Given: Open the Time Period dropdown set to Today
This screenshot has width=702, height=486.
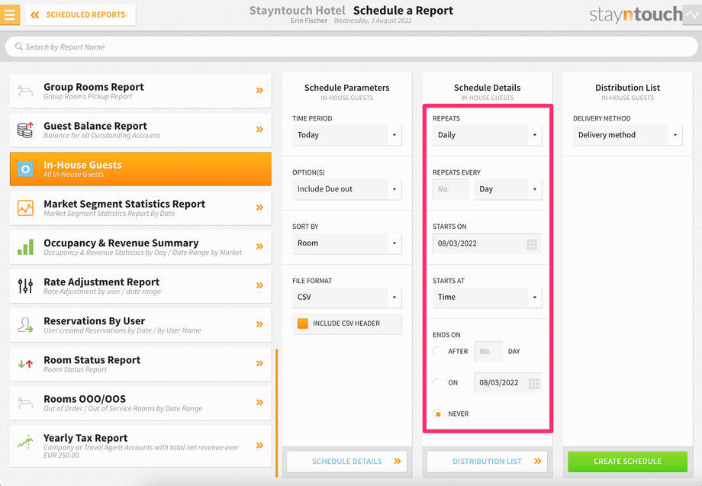Looking at the screenshot, I should [x=347, y=135].
